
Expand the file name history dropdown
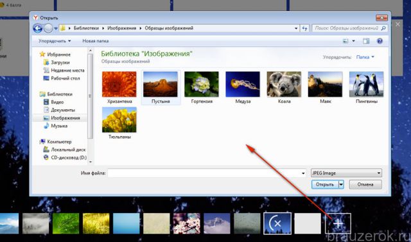[x=303, y=173]
